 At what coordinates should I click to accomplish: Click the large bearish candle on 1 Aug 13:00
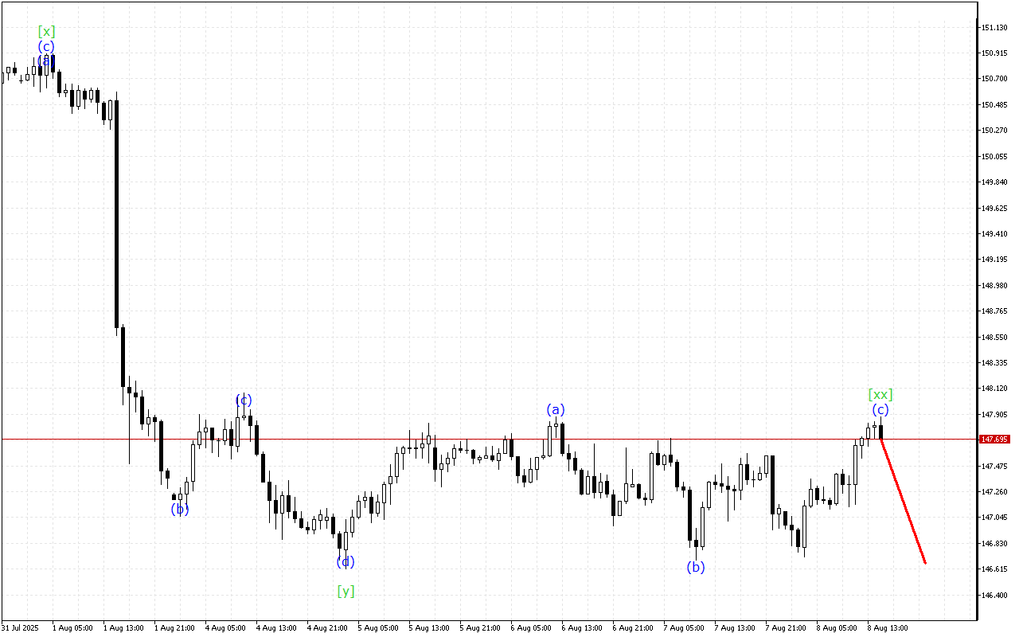tap(116, 215)
